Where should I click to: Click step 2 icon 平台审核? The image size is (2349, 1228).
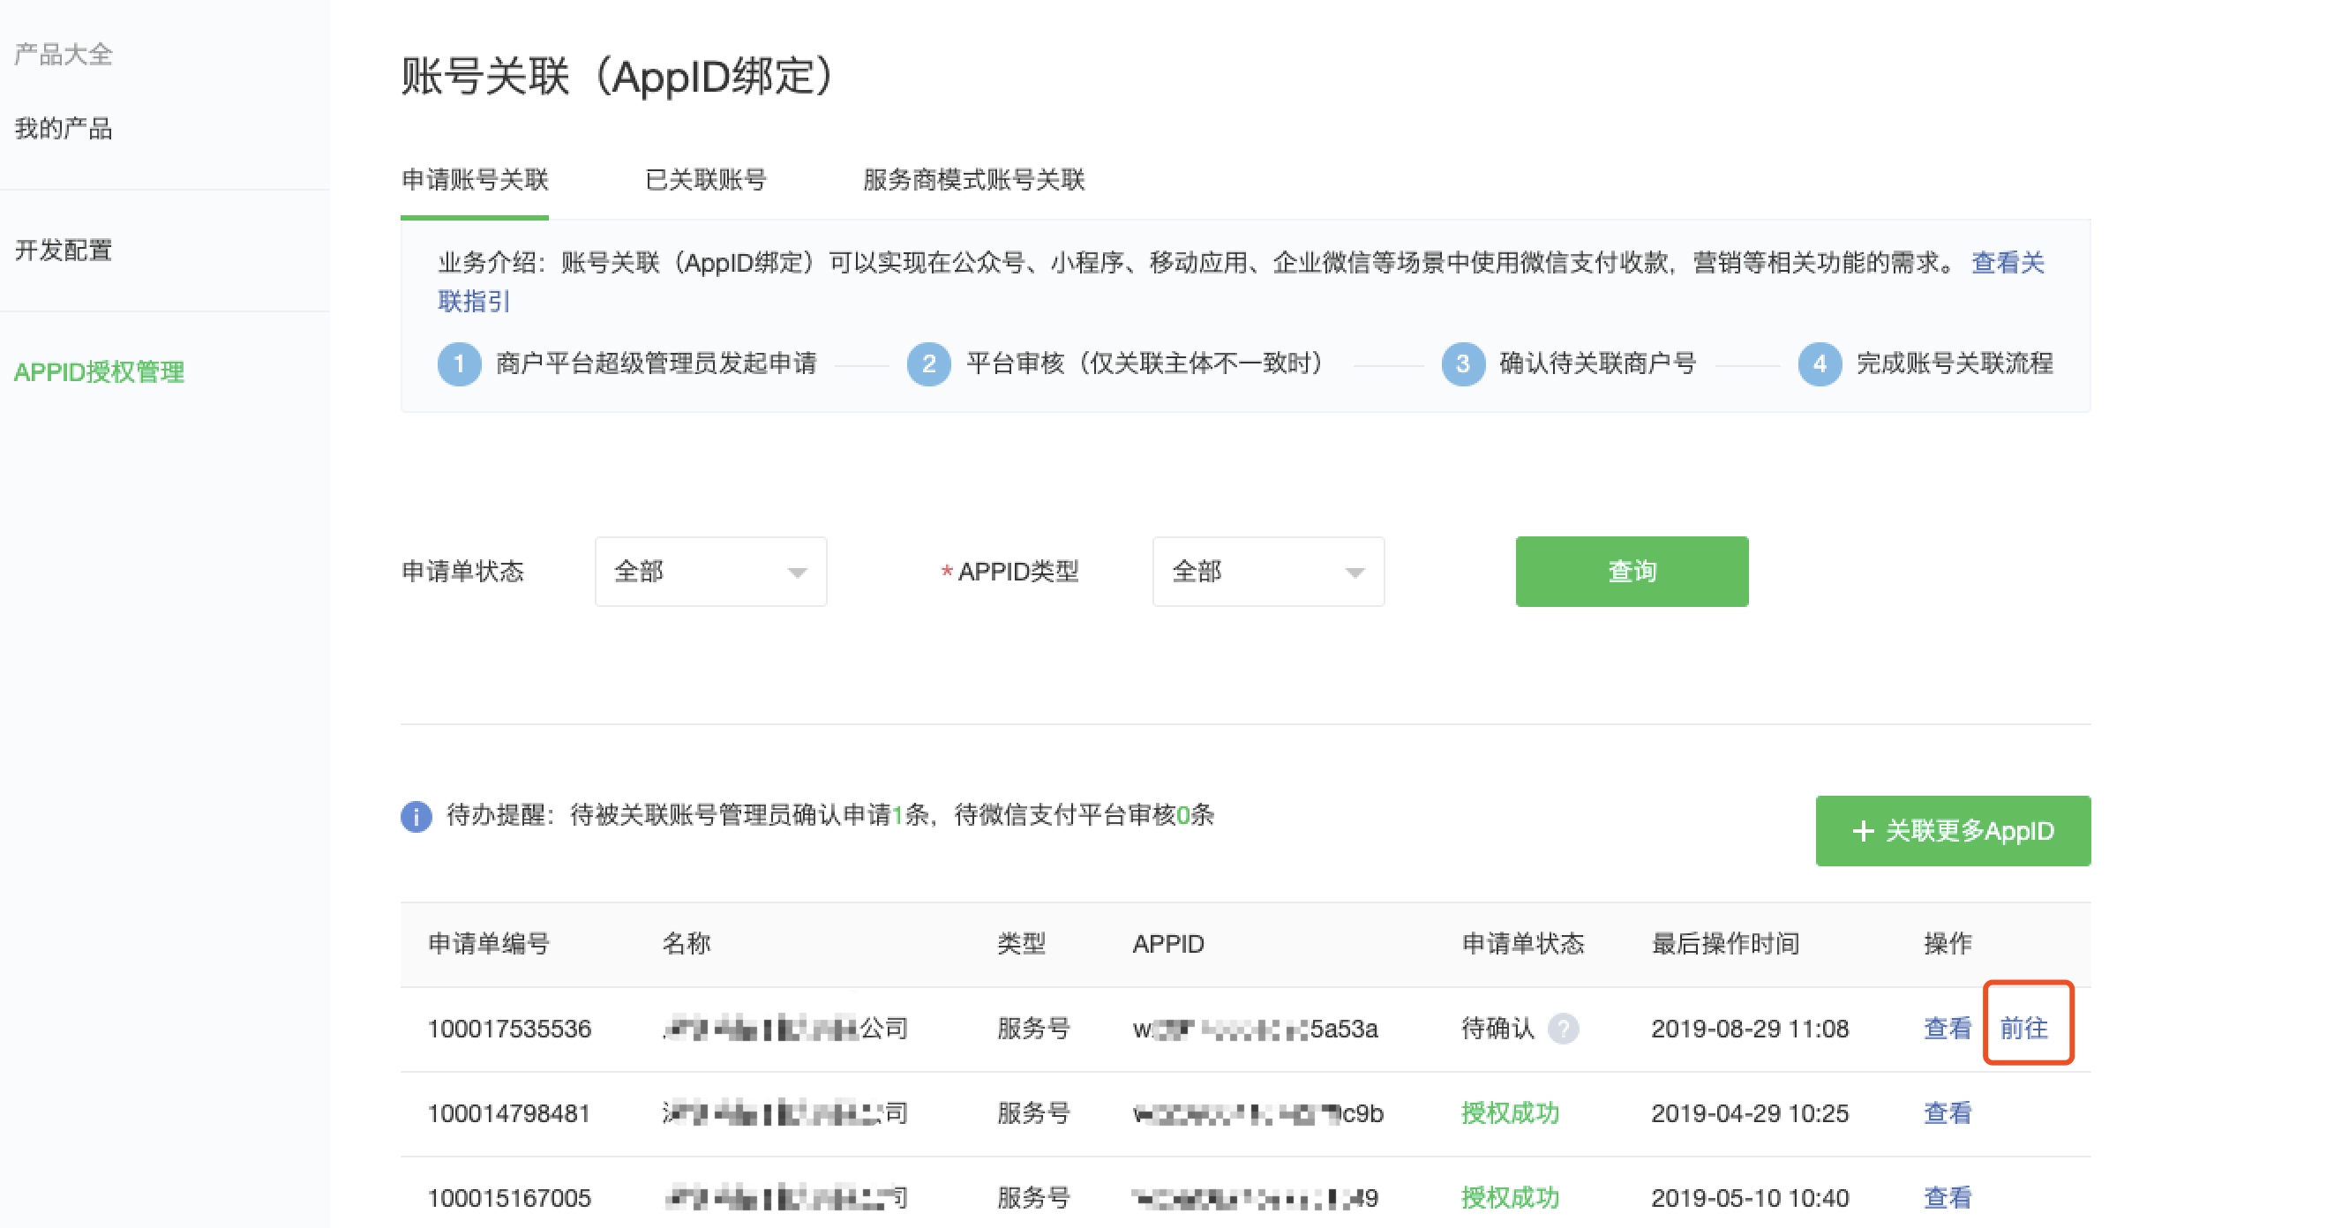click(928, 363)
